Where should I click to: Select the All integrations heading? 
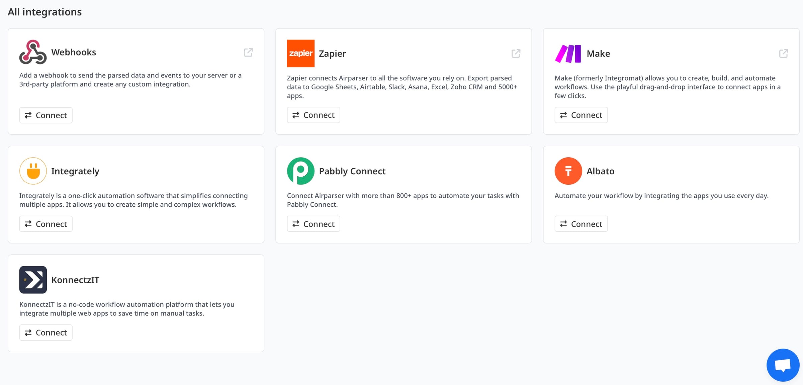[44, 12]
